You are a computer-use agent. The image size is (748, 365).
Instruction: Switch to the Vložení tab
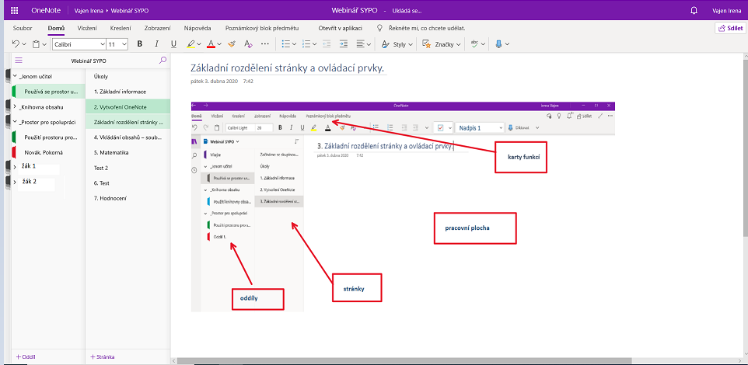click(x=87, y=28)
